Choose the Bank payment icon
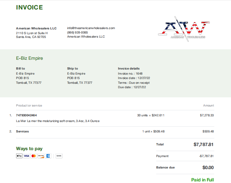231x183 pixels. click(x=59, y=156)
